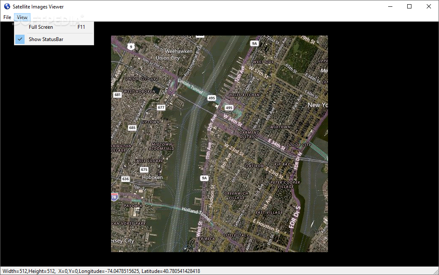Click the route 677 shield on the map
This screenshot has height=275, width=439.
[x=161, y=107]
